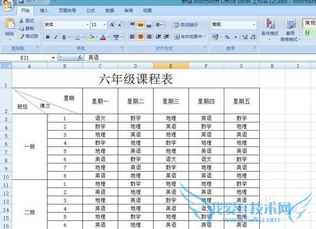Click the Select All corner box

6,66
